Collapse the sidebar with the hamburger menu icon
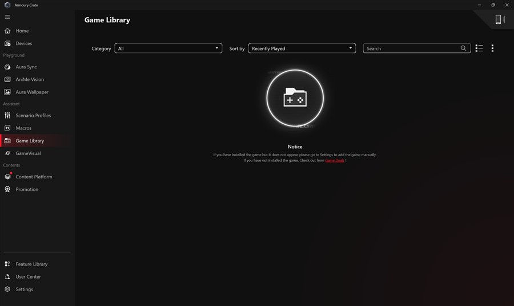Viewport: 514px width, 306px height. click(7, 17)
